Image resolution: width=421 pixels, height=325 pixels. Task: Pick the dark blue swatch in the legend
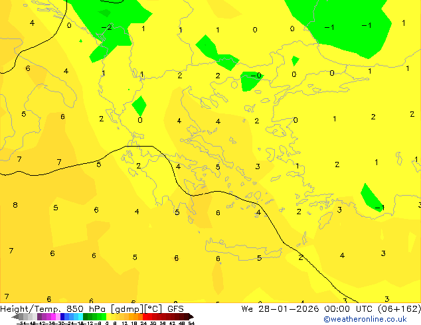[x=62, y=317]
